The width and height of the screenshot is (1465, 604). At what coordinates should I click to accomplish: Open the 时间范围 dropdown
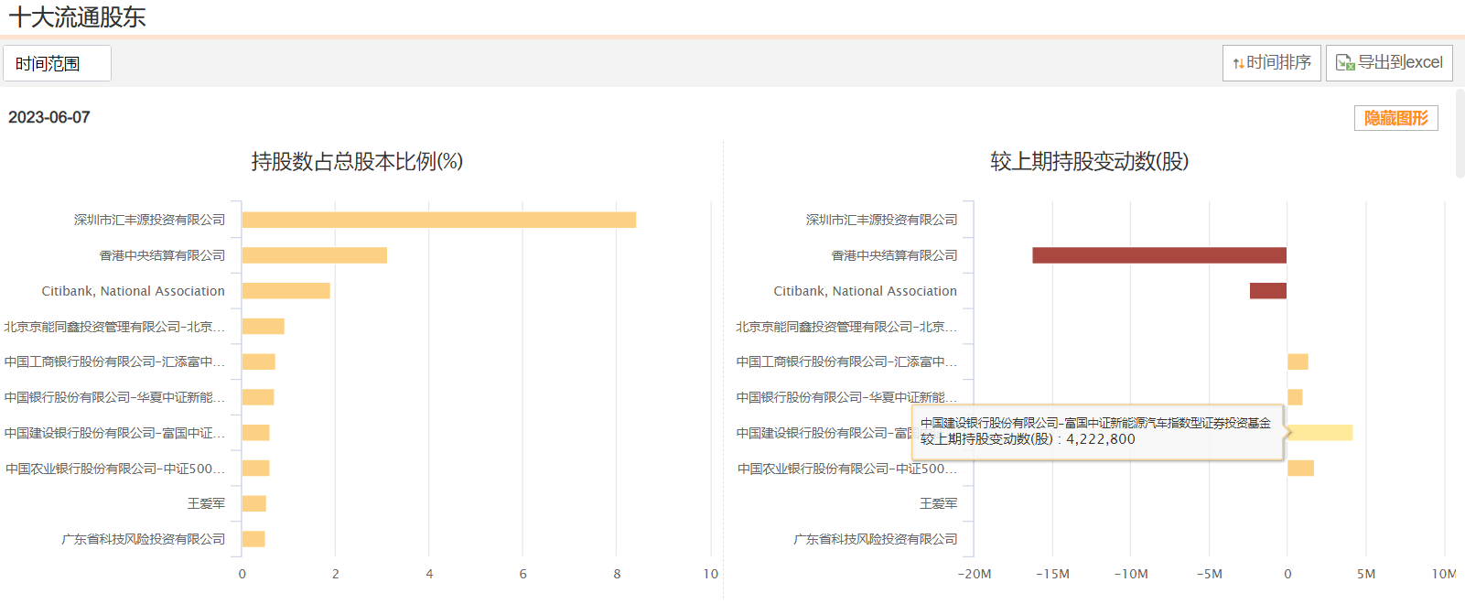(x=57, y=63)
